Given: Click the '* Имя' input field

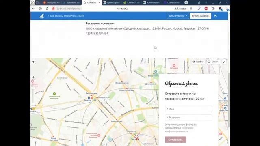Looking at the screenshot, I should coord(188,109).
